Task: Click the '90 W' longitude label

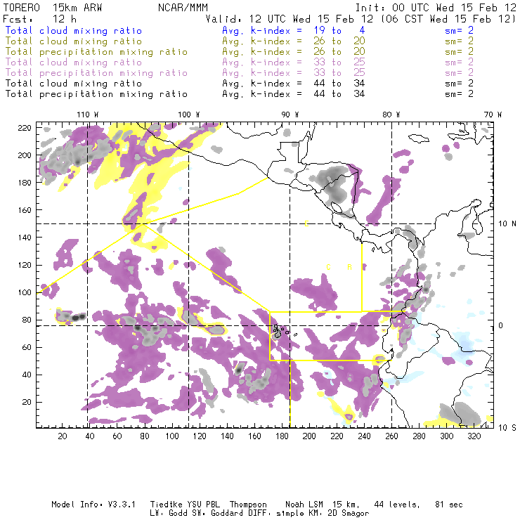Action: (x=290, y=115)
